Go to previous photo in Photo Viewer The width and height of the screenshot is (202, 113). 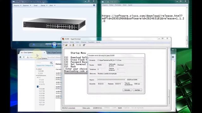pos(48,45)
